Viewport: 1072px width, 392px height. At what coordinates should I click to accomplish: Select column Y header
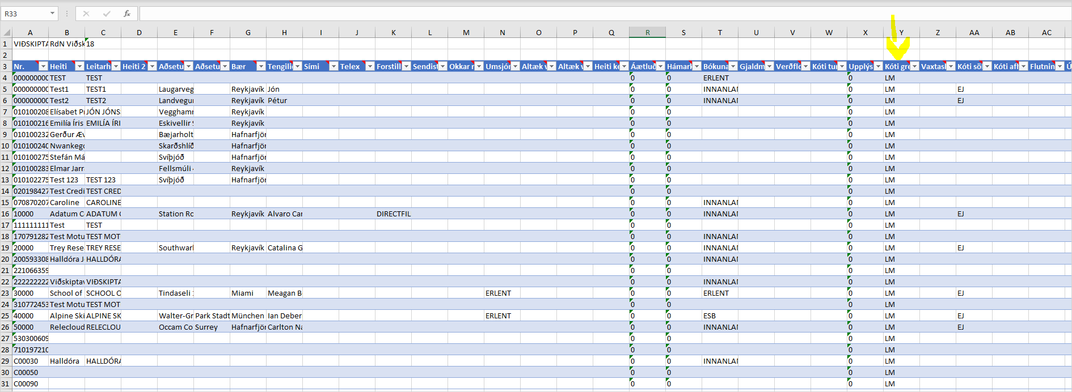click(901, 33)
